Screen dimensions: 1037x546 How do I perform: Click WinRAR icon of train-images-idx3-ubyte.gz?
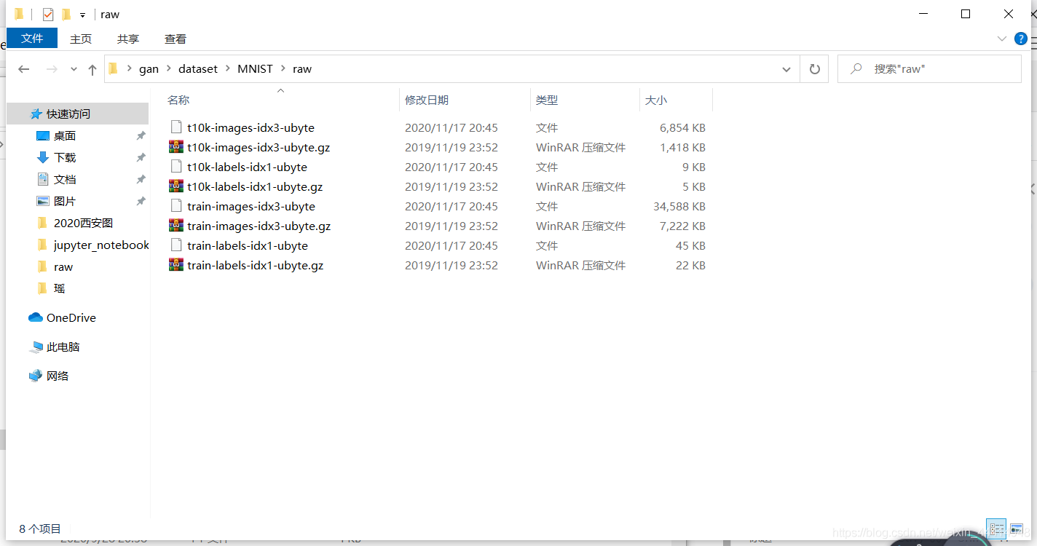click(x=176, y=226)
